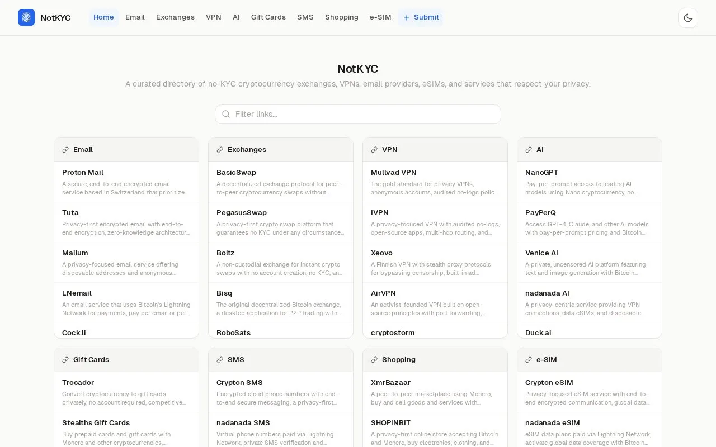Click the NotKYC fingerprint logo icon
Image resolution: width=716 pixels, height=447 pixels.
(x=26, y=17)
